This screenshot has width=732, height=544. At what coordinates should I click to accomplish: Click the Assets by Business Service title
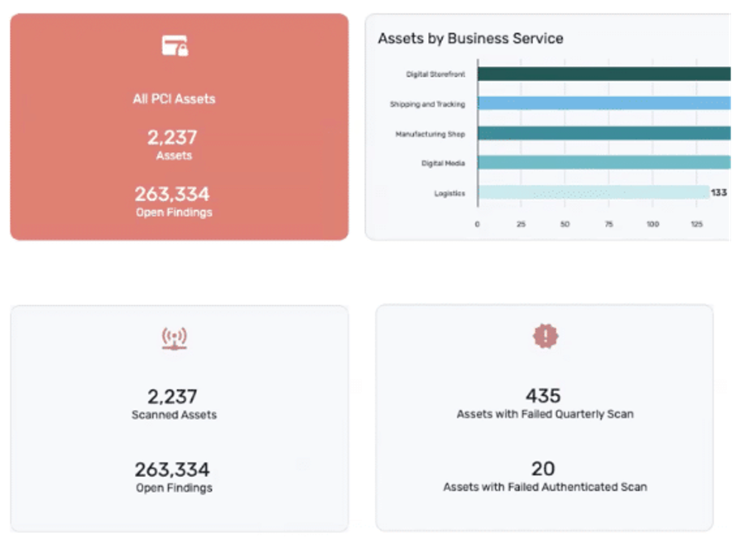click(x=470, y=38)
